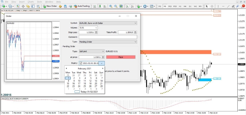Go to next month in calendar
The width and height of the screenshot is (246, 115).
tap(103, 68)
